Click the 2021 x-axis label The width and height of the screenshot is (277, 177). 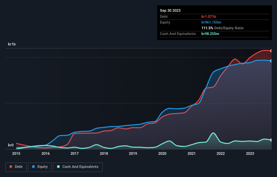[x=192, y=153]
